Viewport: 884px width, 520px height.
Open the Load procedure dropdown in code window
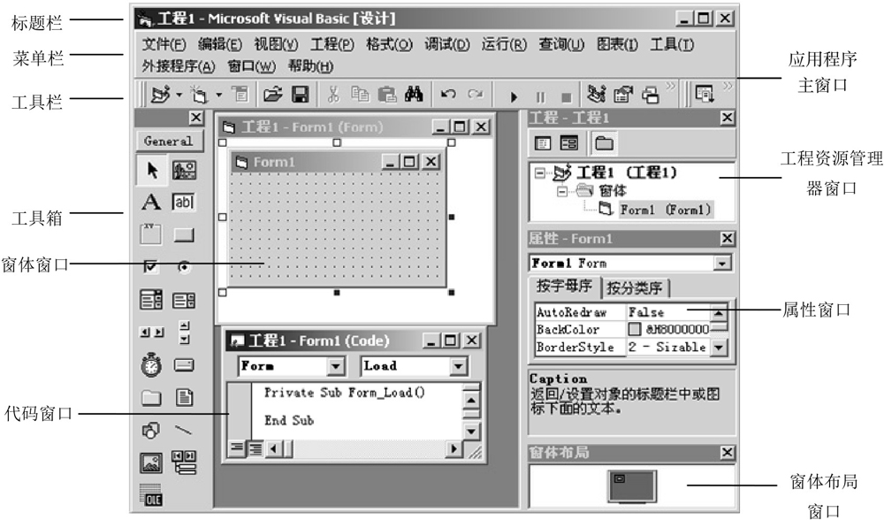pyautogui.click(x=458, y=367)
